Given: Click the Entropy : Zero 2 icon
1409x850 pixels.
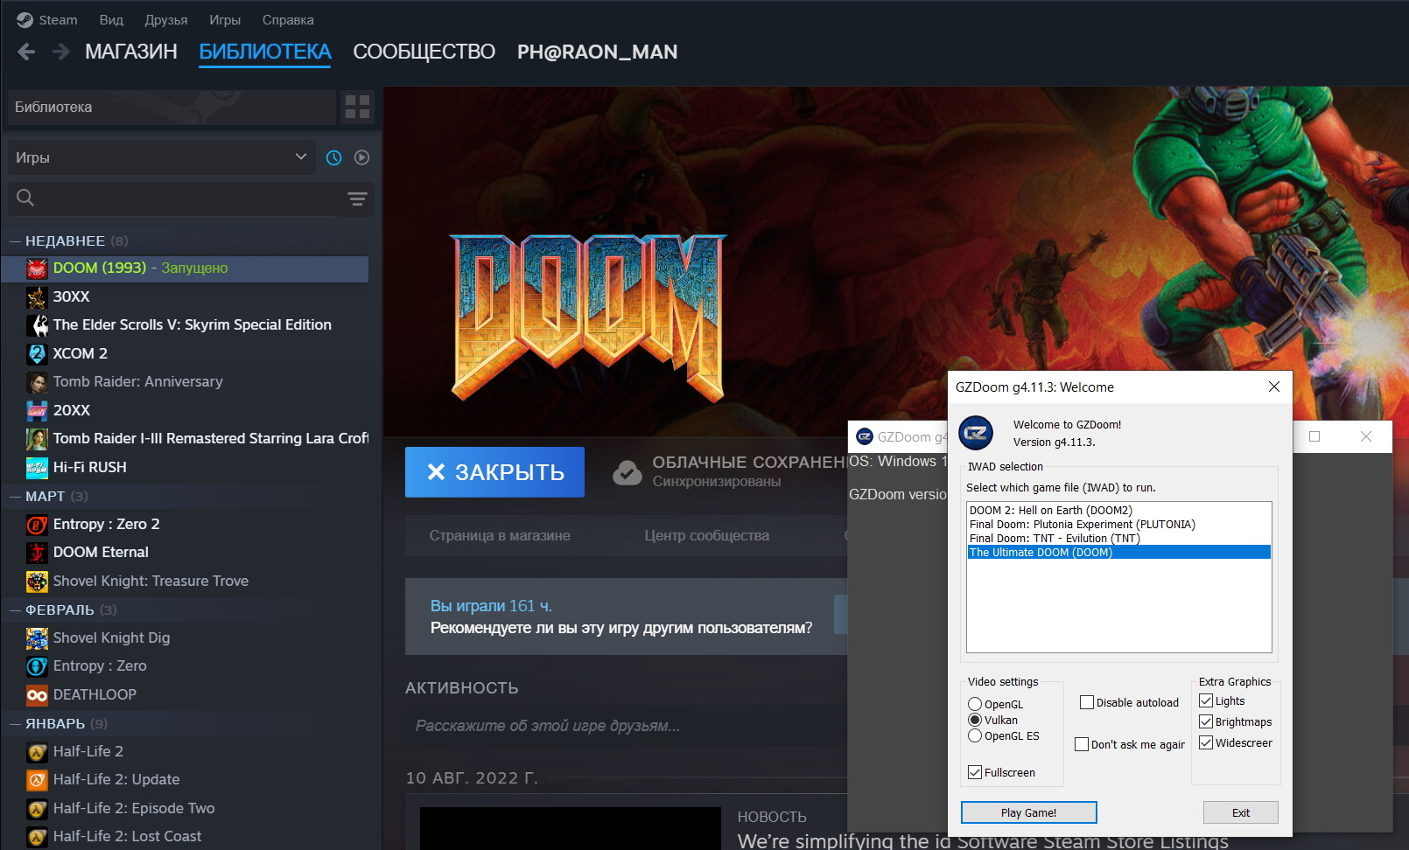Looking at the screenshot, I should 37,525.
